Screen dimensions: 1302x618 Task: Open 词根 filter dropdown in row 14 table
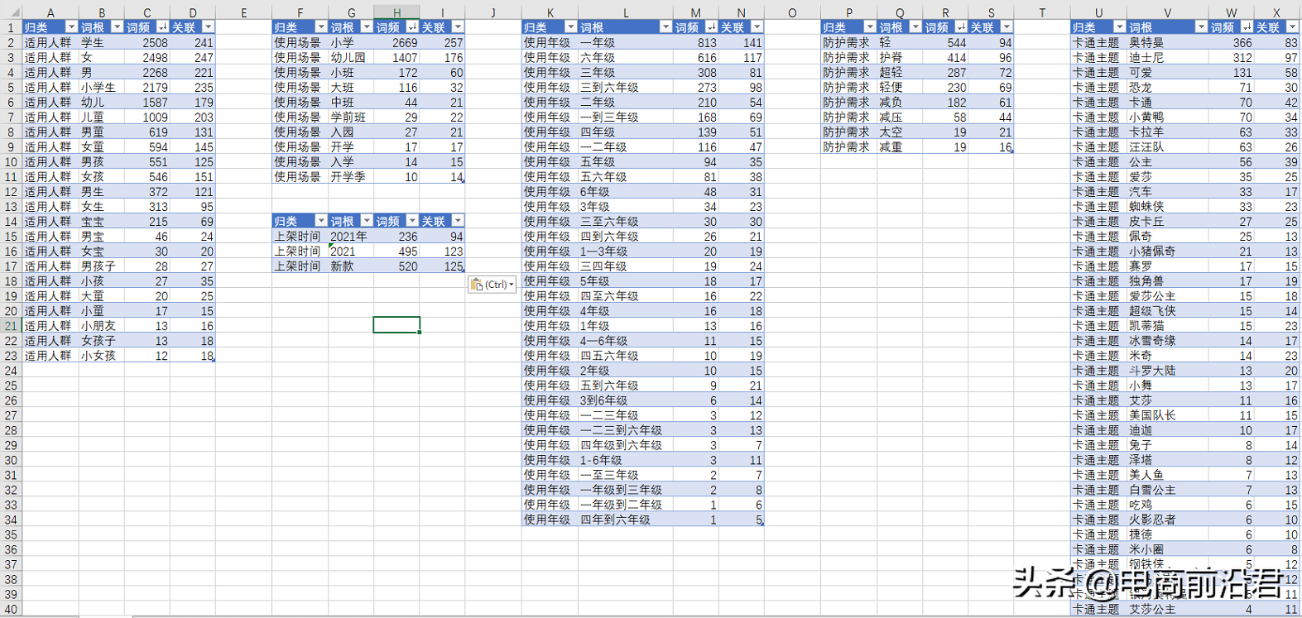coord(367,221)
